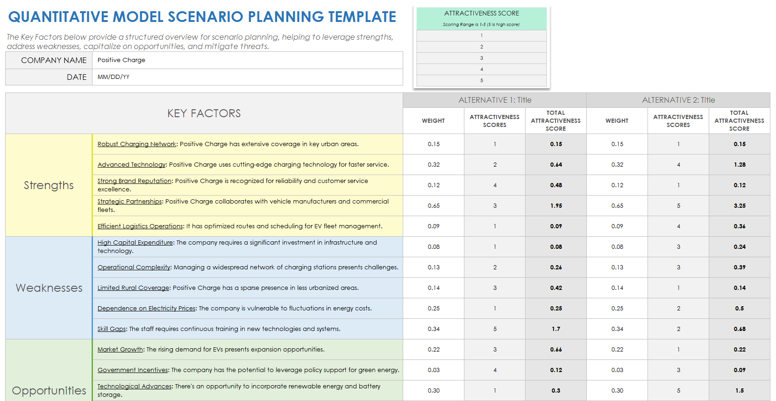
Task: Select the Alternative 1: Title header
Action: click(x=494, y=100)
